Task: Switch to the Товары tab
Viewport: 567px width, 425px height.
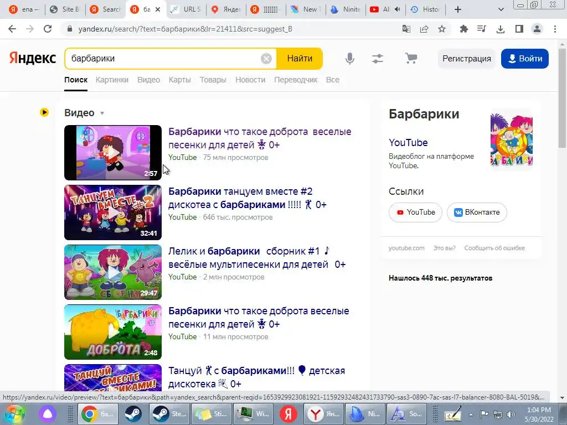Action: 213,80
